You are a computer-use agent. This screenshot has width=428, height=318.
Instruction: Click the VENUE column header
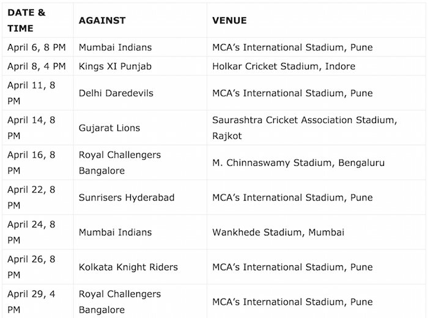(x=229, y=20)
